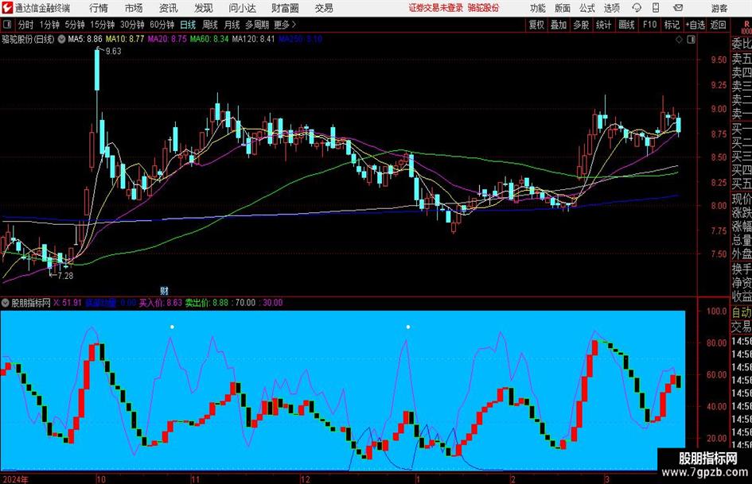Click the customer service headset icon
Image resolution: width=752 pixels, height=484 pixels.
pos(637,8)
